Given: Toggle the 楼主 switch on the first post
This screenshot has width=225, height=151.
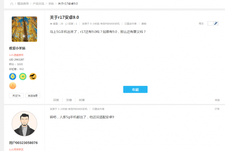Looking at the screenshot, I should (210, 23).
